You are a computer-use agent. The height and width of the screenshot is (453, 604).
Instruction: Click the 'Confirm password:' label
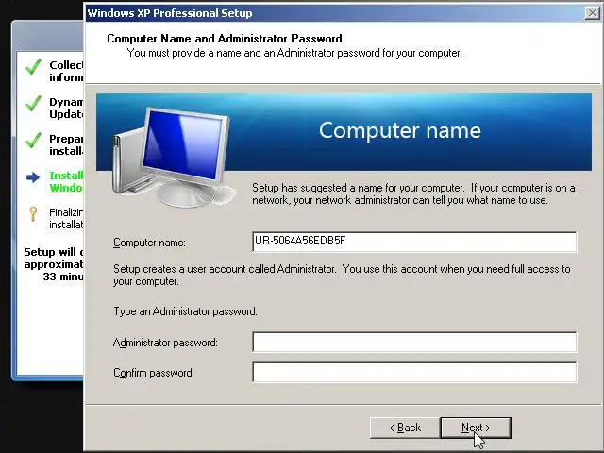pyautogui.click(x=154, y=373)
